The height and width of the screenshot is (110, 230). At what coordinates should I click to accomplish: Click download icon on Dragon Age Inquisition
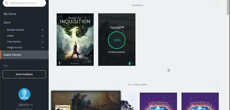[60, 63]
